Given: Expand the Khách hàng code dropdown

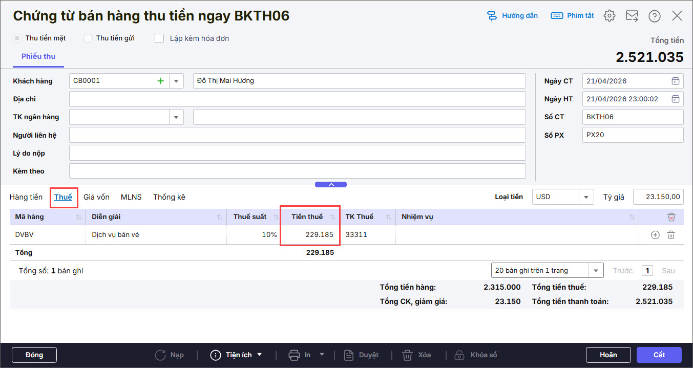Looking at the screenshot, I should coord(176,81).
